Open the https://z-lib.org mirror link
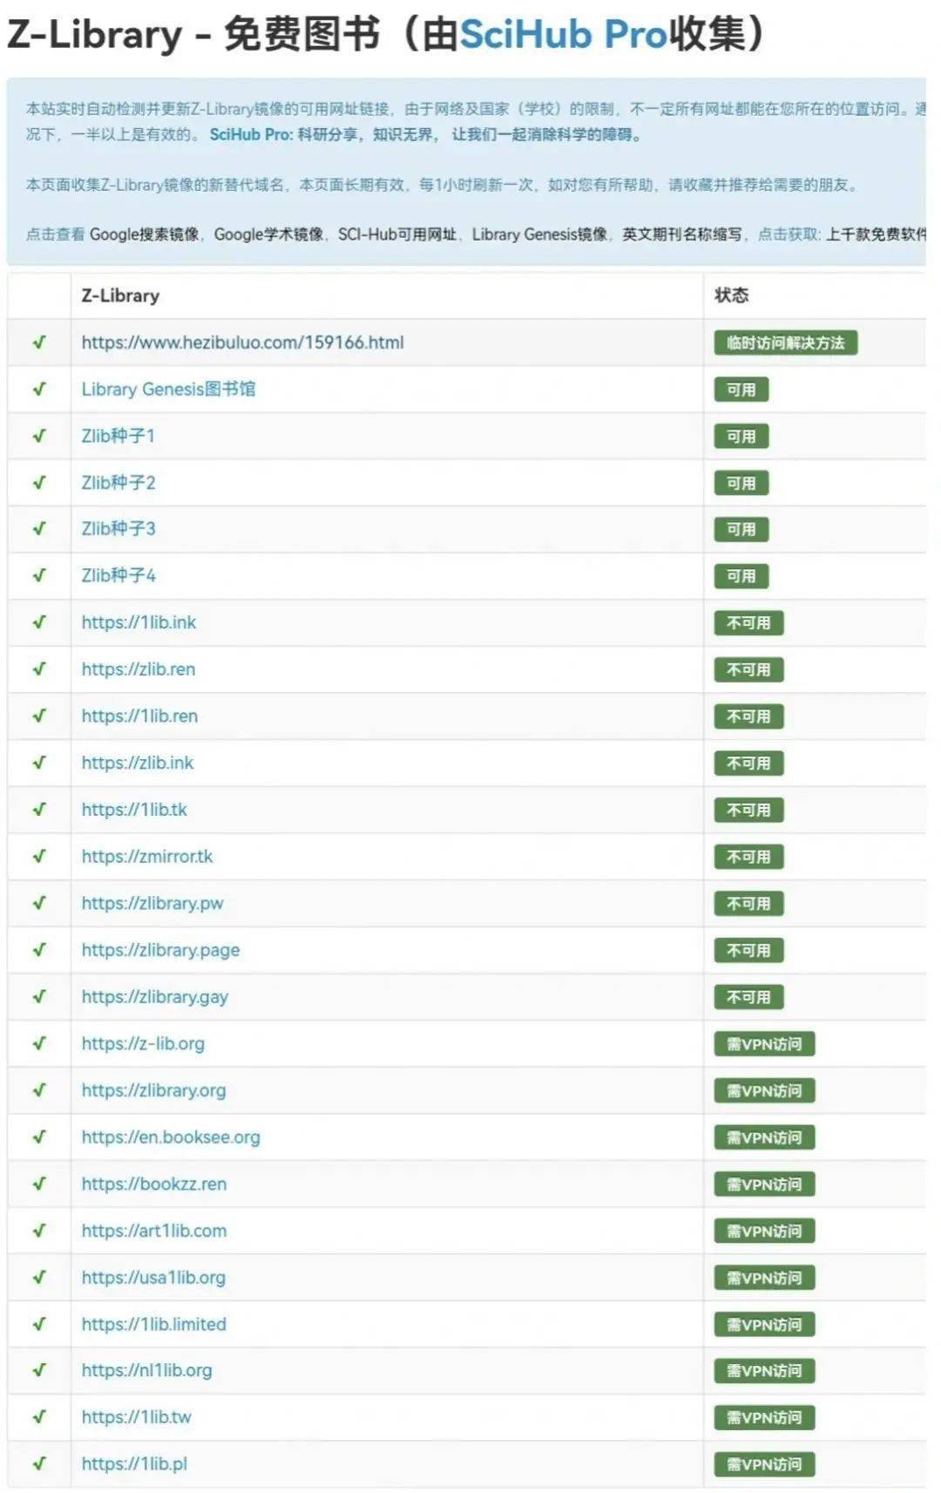 tap(143, 1043)
